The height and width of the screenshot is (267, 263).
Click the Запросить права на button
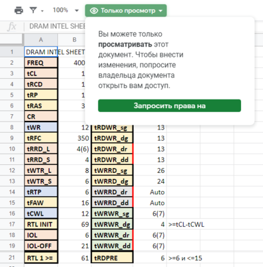169,105
